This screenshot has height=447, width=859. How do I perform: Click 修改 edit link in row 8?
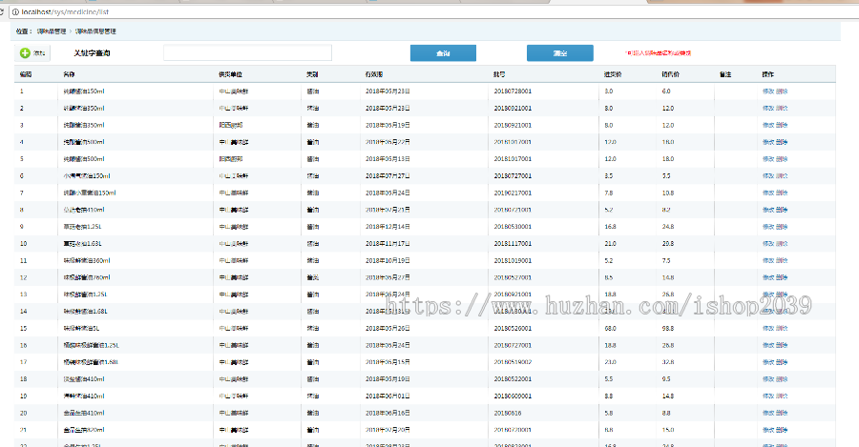coord(768,210)
